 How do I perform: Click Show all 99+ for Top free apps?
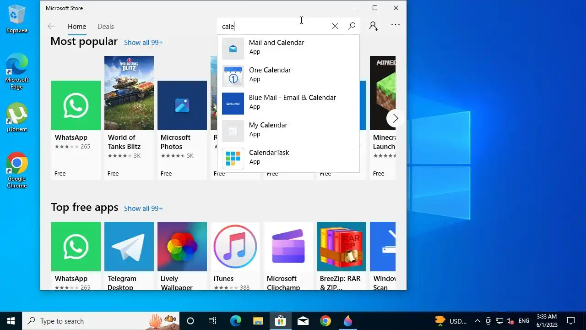click(x=143, y=209)
